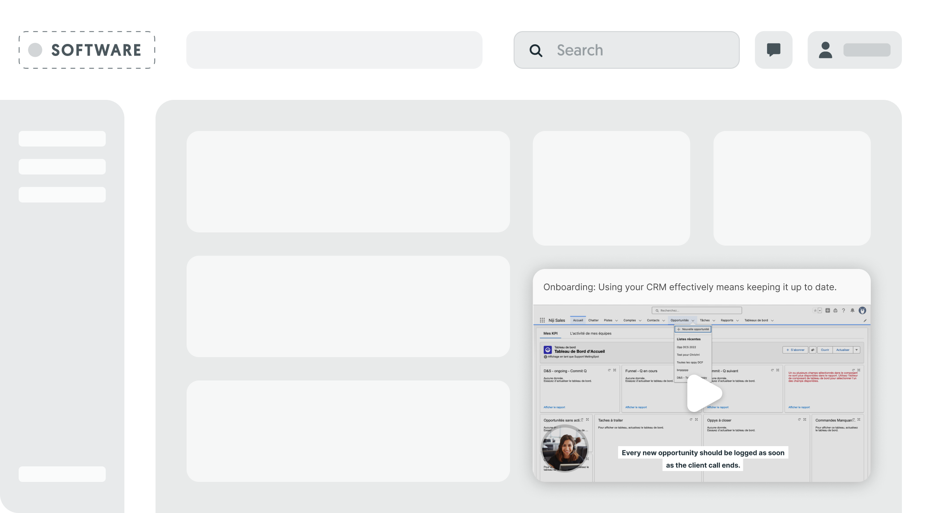Open the user profile icon

[825, 50]
